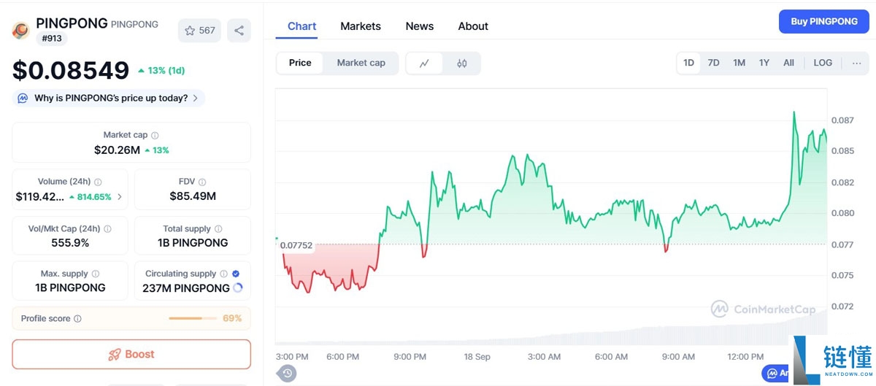Open the About tab

473,26
